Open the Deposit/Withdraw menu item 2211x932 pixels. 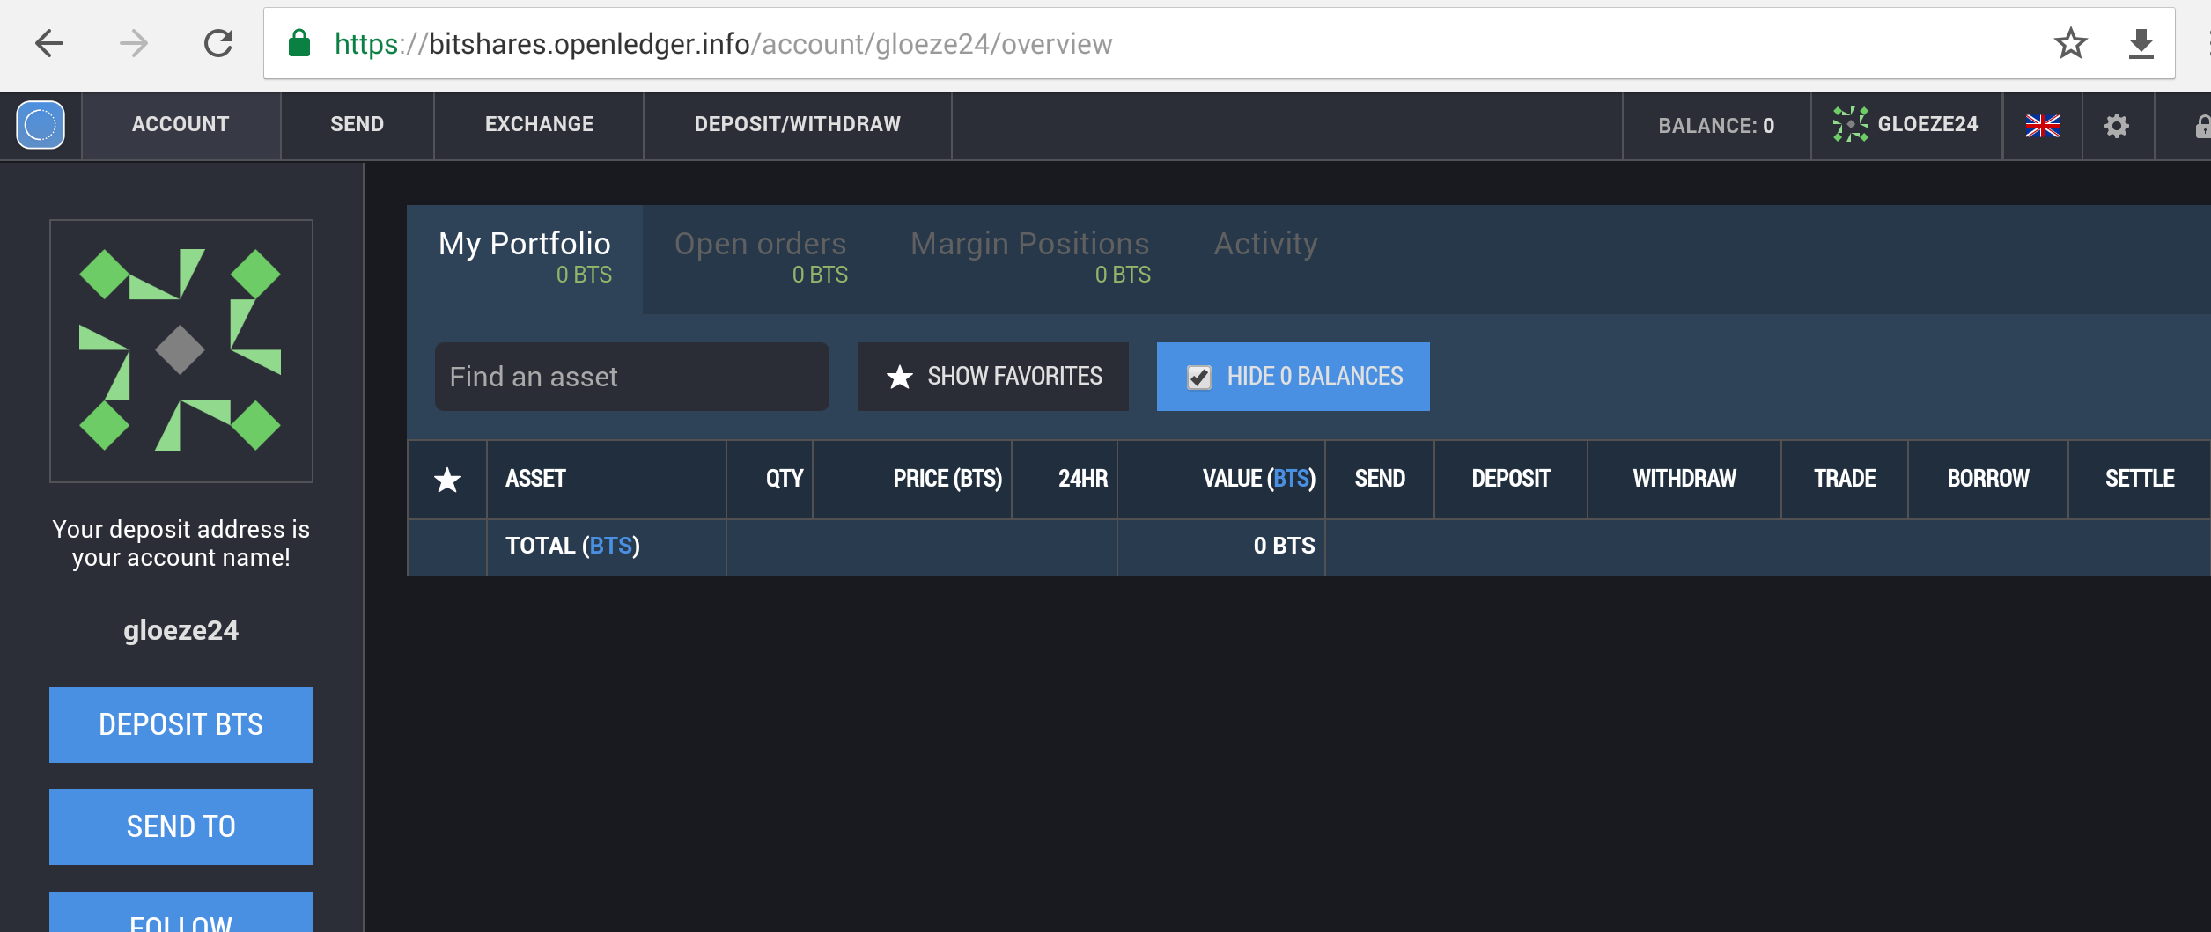point(798,125)
